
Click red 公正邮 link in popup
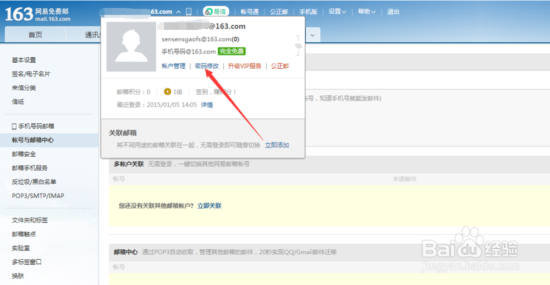click(x=280, y=66)
